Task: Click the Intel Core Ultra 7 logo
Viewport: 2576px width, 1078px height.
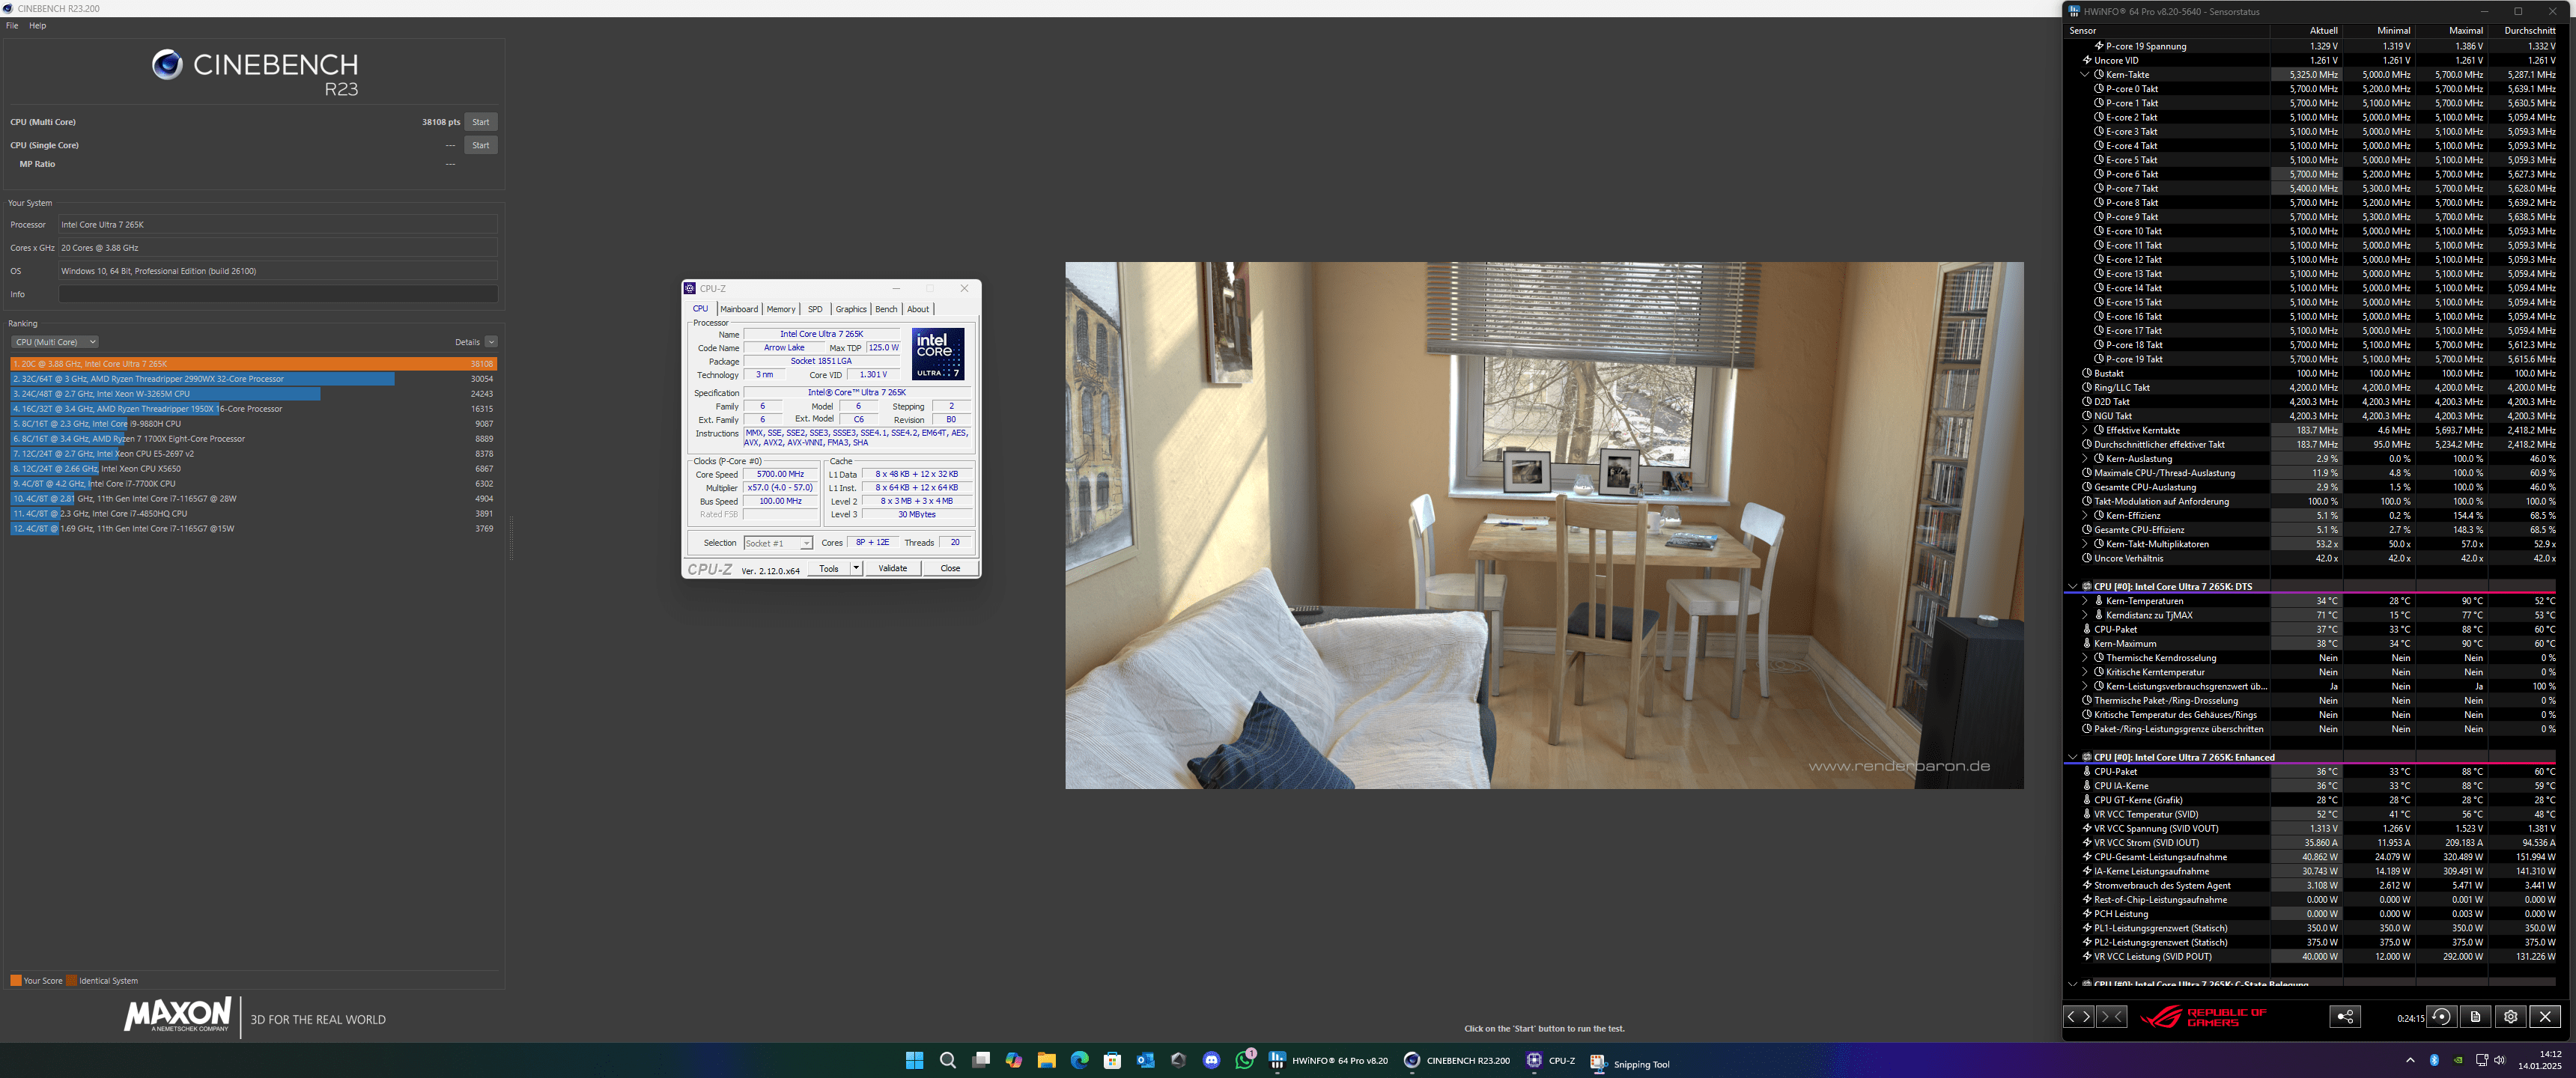Action: tap(937, 354)
